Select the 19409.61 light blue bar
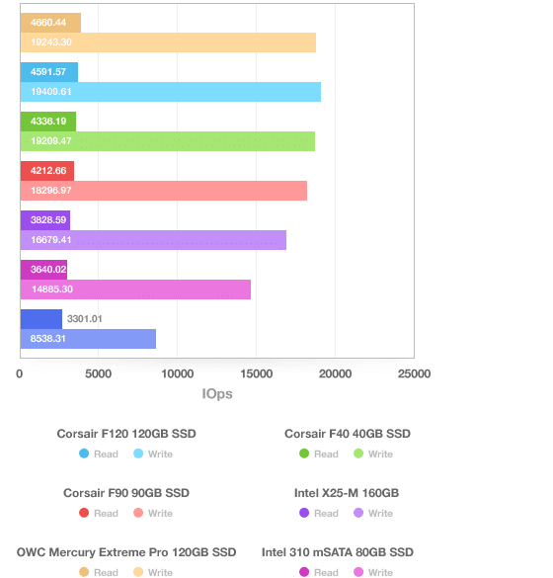The height and width of the screenshot is (578, 553). [x=171, y=92]
